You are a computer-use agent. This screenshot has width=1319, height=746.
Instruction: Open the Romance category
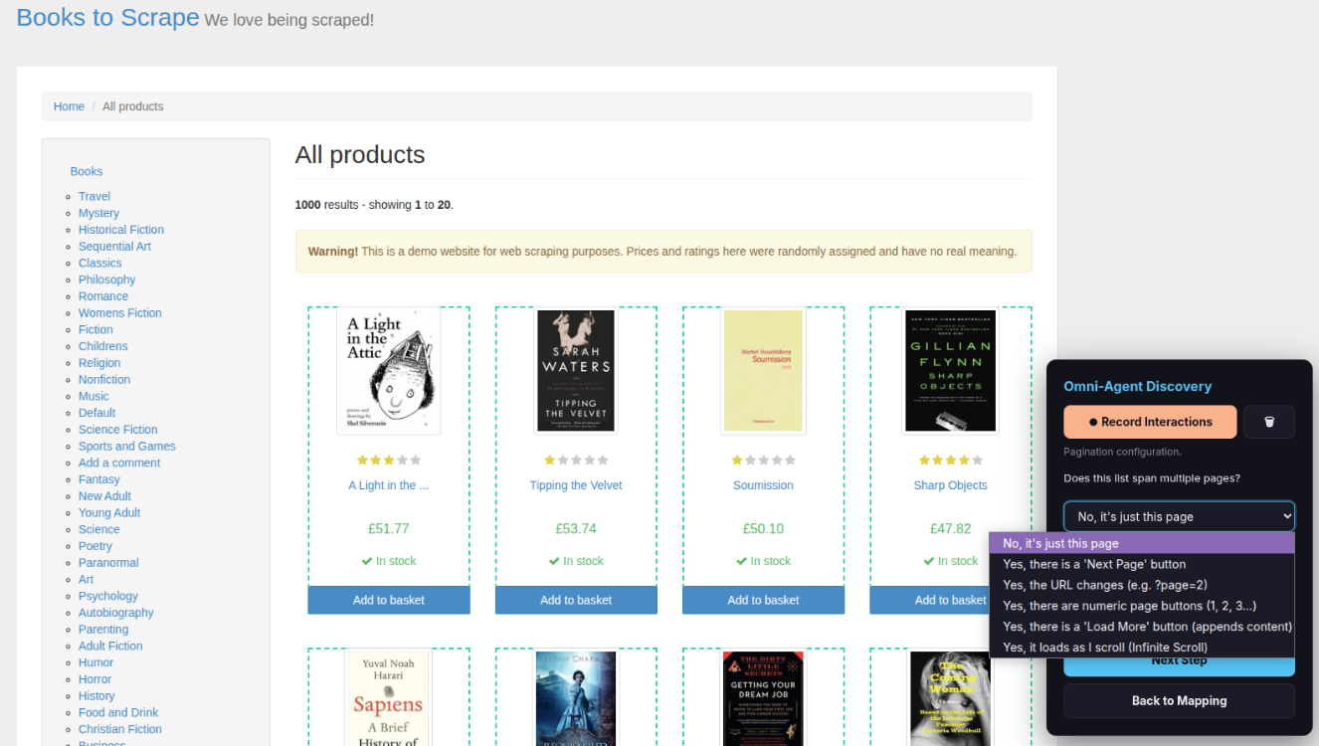click(x=103, y=296)
